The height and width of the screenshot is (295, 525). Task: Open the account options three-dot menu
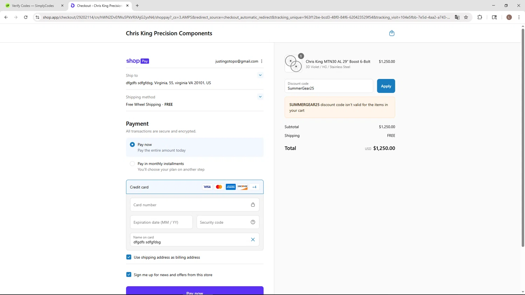click(x=262, y=61)
